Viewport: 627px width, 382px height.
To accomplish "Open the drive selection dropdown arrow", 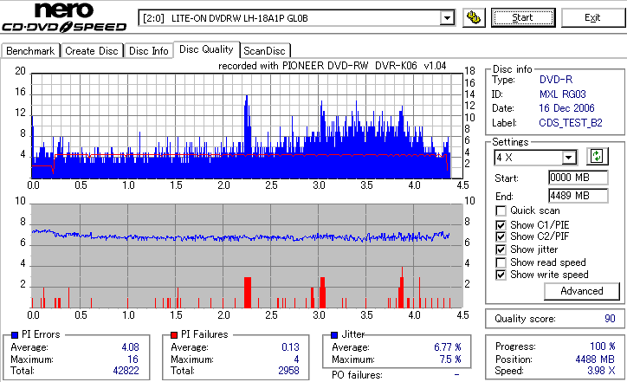I will (447, 18).
